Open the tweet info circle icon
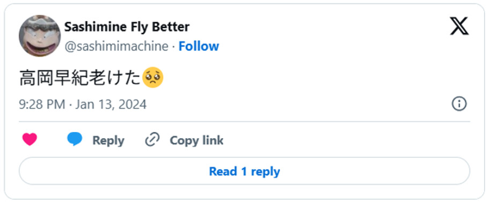 [459, 104]
